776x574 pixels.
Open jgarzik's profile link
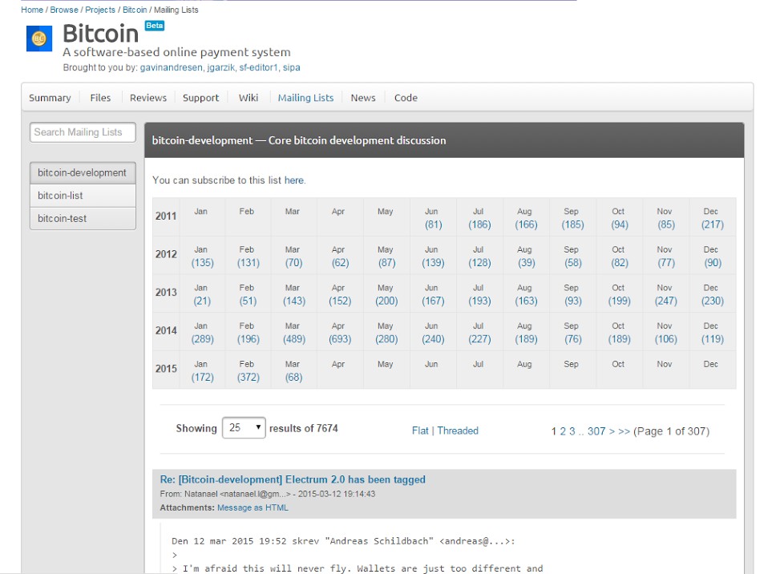pos(220,67)
